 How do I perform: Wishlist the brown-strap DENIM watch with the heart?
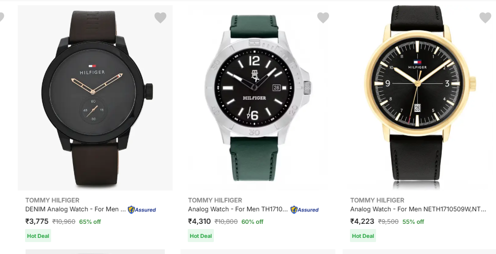[160, 18]
